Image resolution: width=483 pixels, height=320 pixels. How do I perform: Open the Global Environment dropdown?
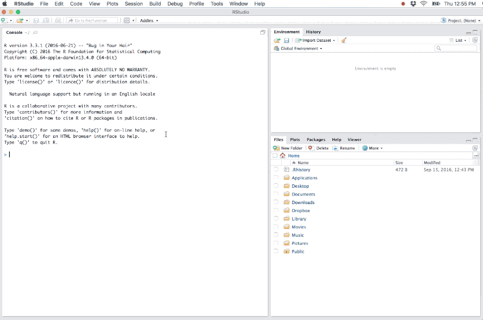(298, 49)
